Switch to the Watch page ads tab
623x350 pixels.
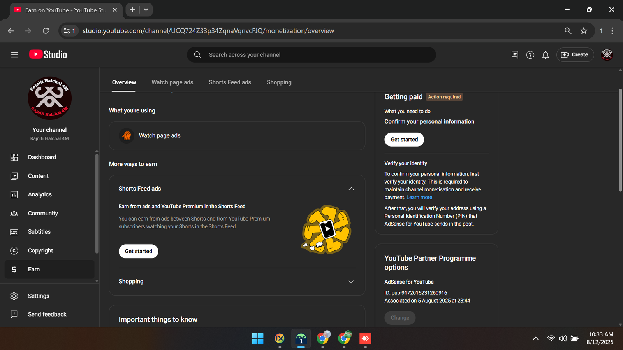(172, 82)
